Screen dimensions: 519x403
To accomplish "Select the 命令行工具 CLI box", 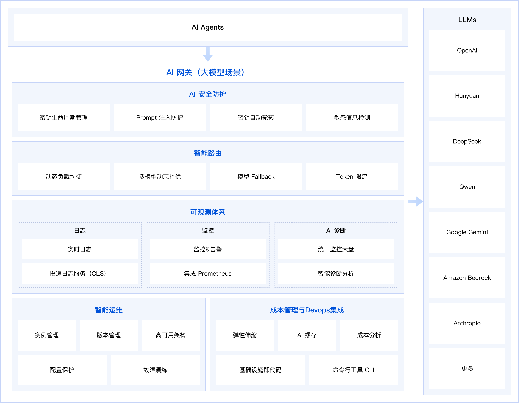I will [x=353, y=370].
